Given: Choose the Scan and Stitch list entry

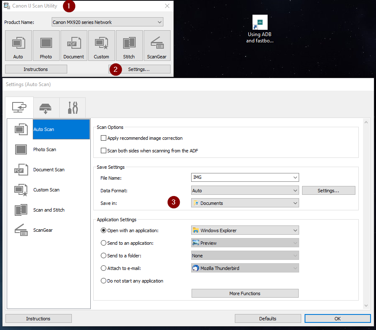Looking at the screenshot, I should click(x=49, y=210).
